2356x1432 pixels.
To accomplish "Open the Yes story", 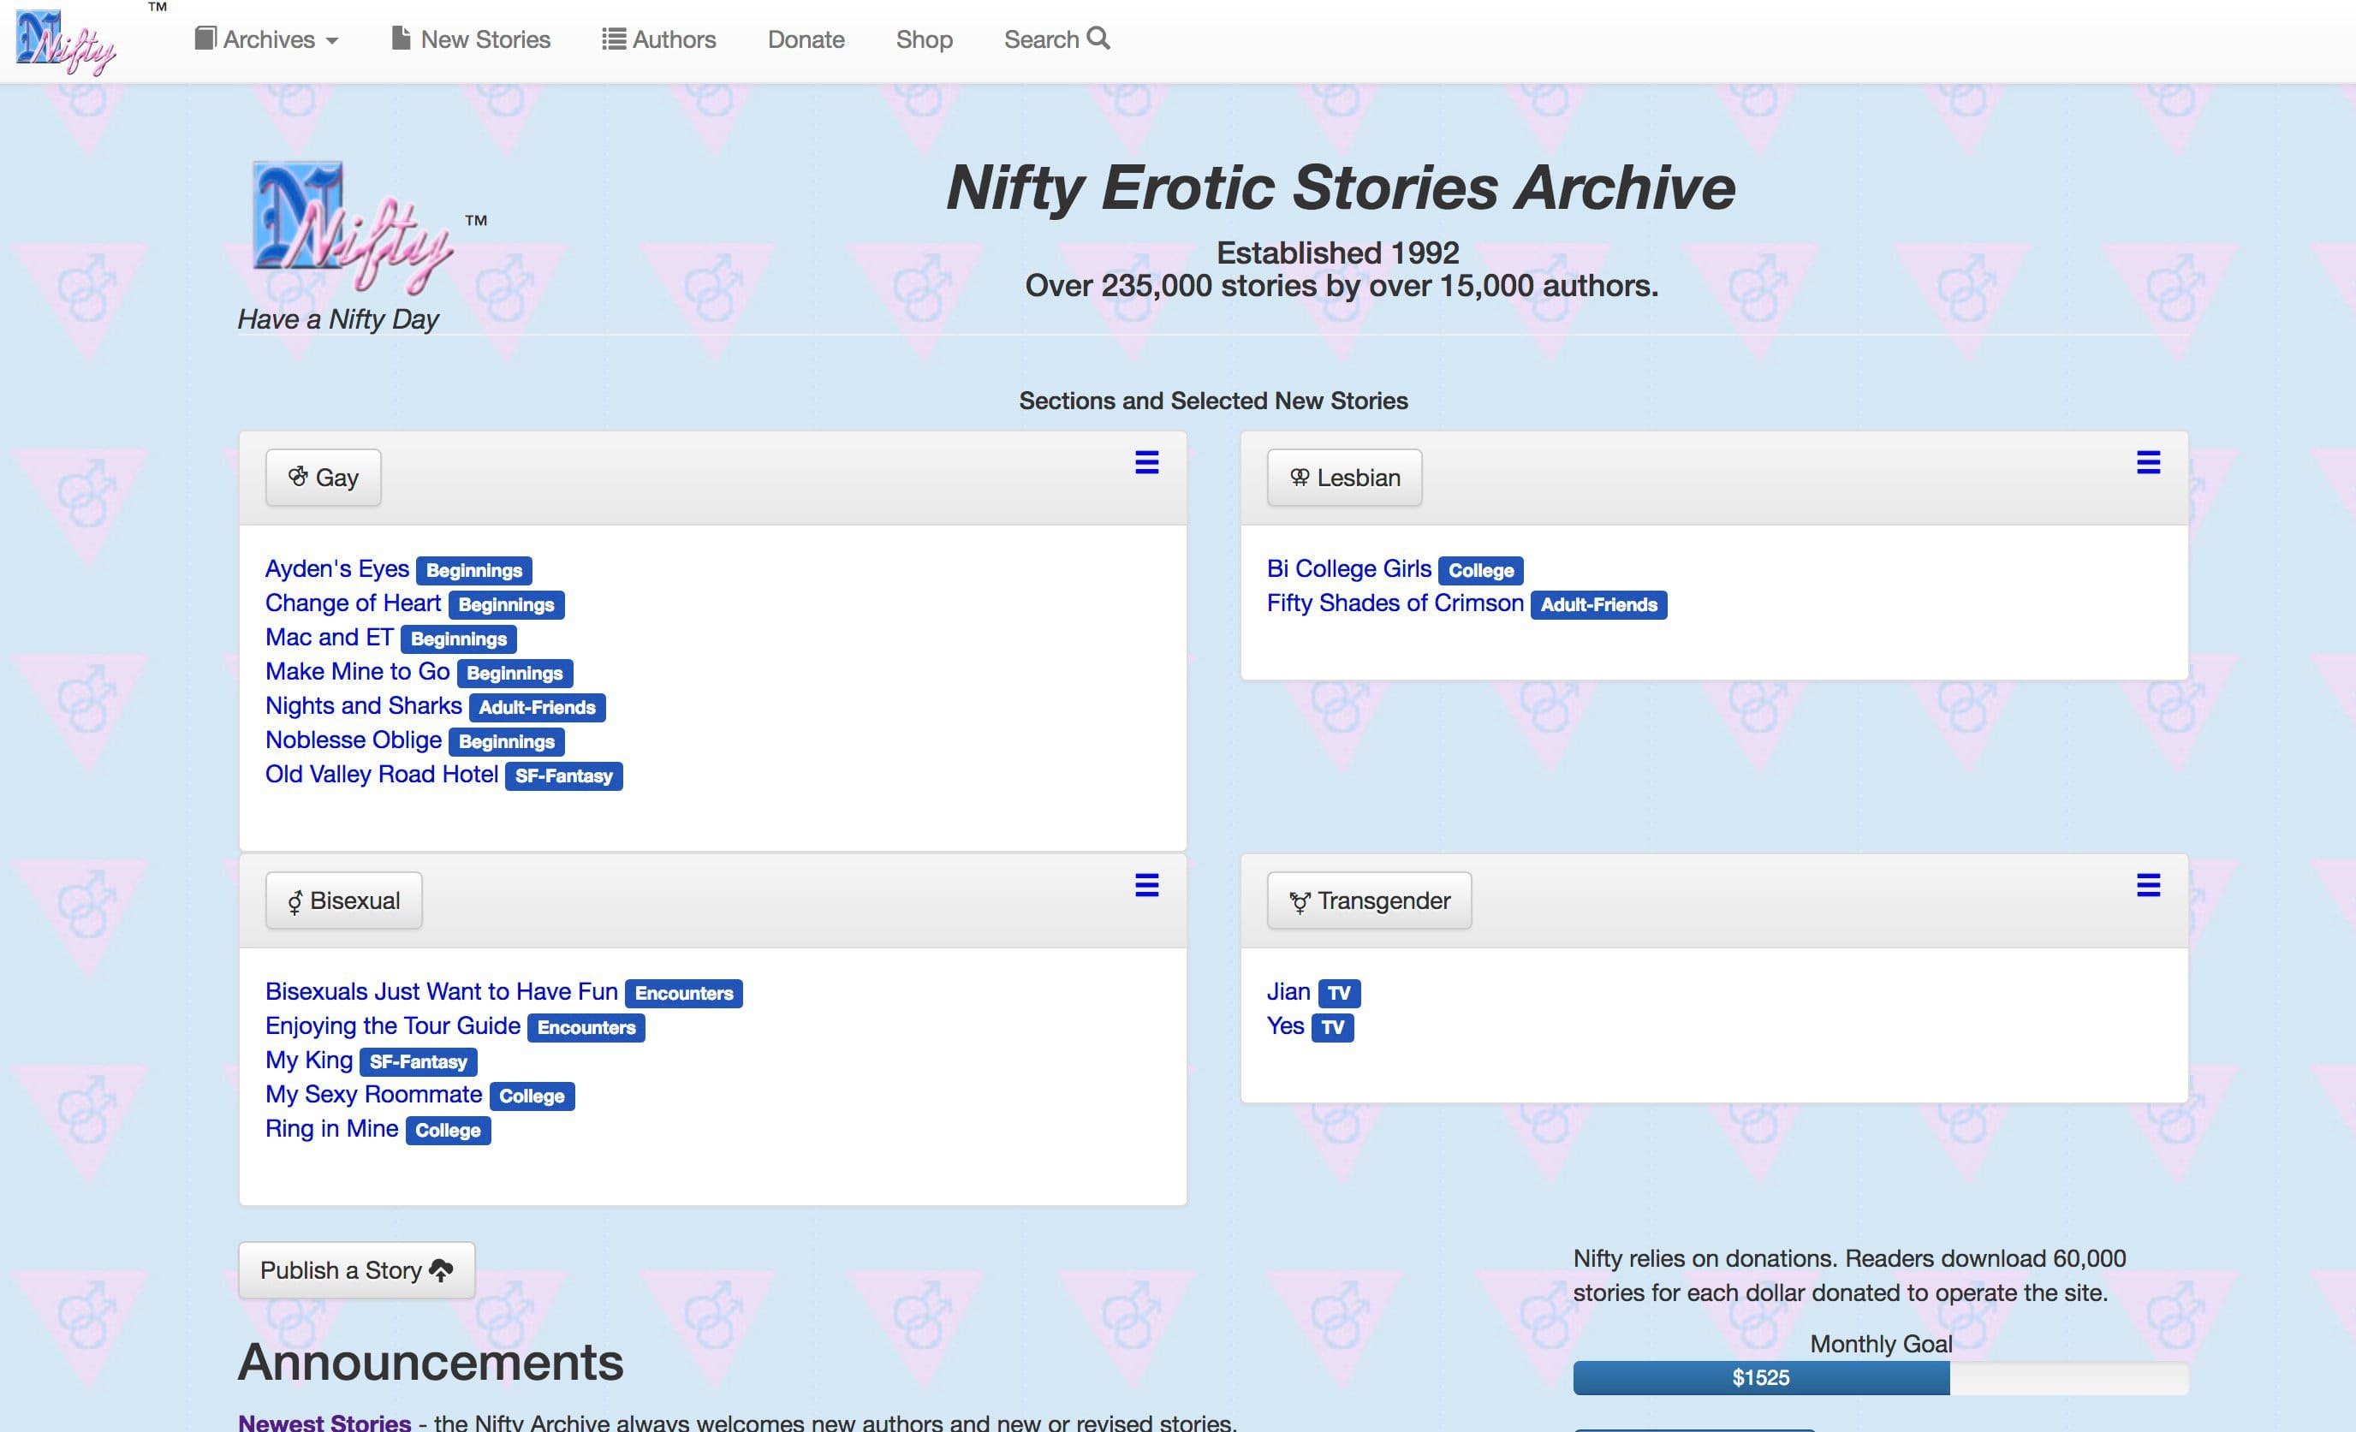I will [1285, 1025].
